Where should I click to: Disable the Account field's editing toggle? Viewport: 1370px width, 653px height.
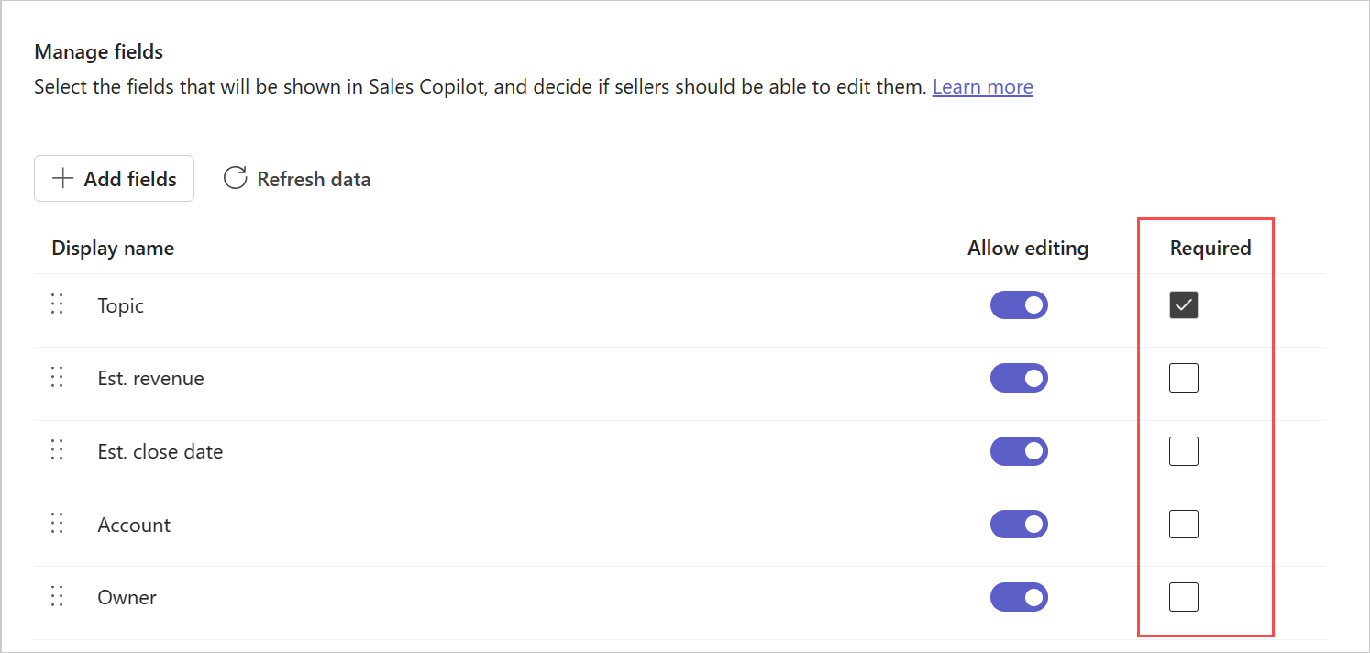coord(1019,524)
